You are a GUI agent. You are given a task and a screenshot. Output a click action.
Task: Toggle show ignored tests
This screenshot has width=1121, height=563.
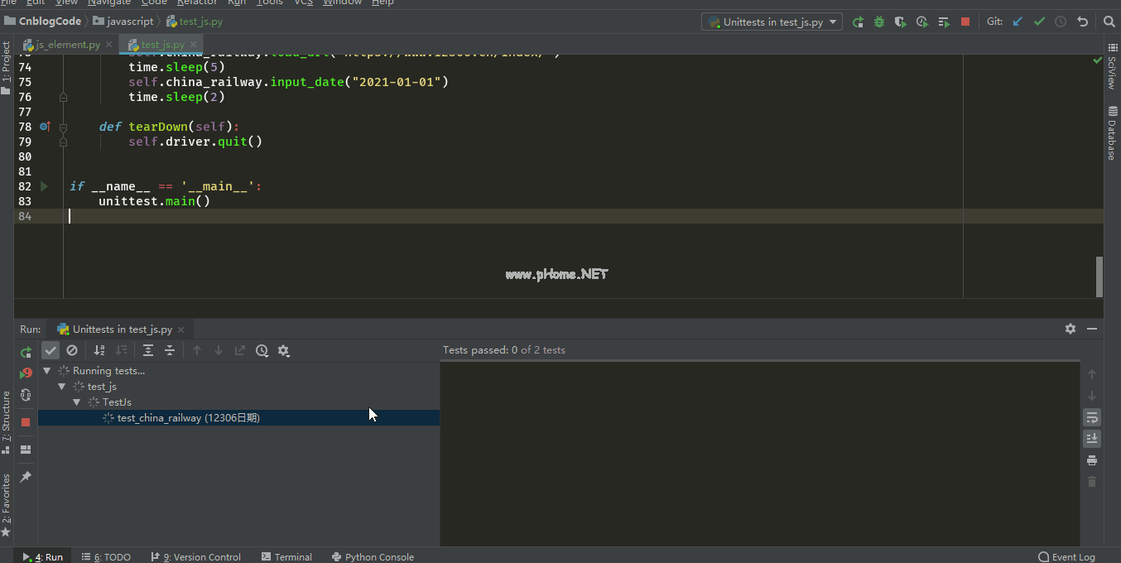(72, 350)
